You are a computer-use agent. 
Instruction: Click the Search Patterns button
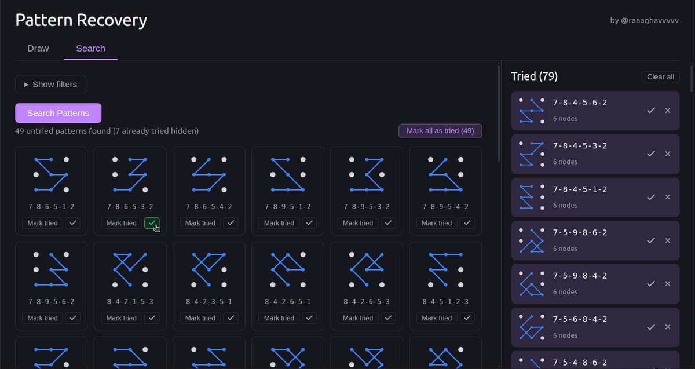(58, 113)
